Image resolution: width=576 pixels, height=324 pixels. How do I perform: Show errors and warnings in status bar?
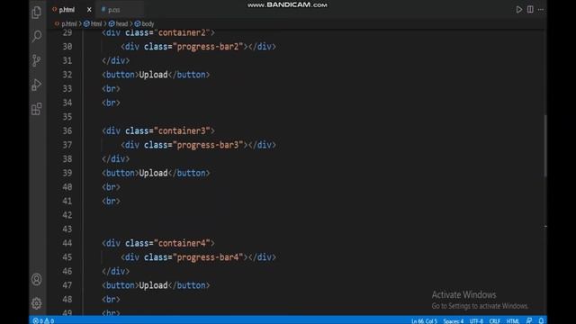[43, 320]
